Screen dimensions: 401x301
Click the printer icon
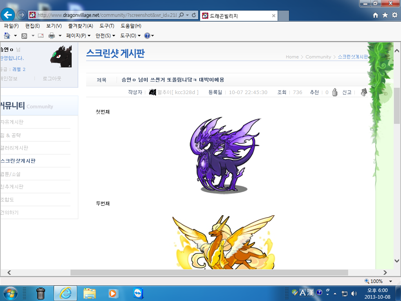pos(52,36)
